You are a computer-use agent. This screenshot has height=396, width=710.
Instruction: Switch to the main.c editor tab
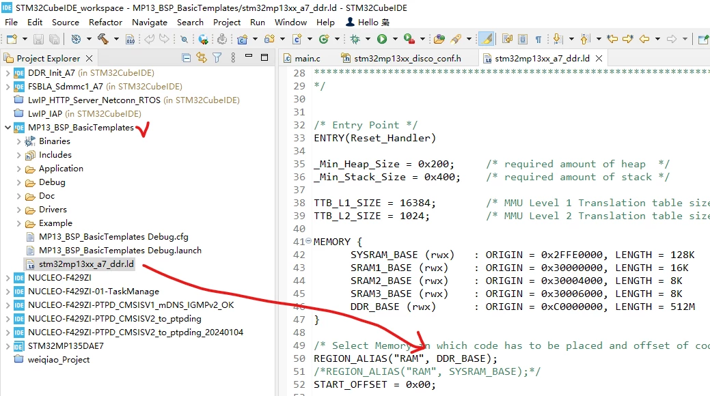[302, 59]
